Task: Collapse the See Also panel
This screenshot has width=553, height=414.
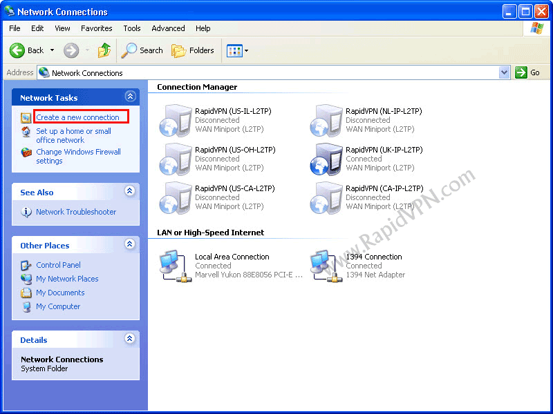Action: 130,191
